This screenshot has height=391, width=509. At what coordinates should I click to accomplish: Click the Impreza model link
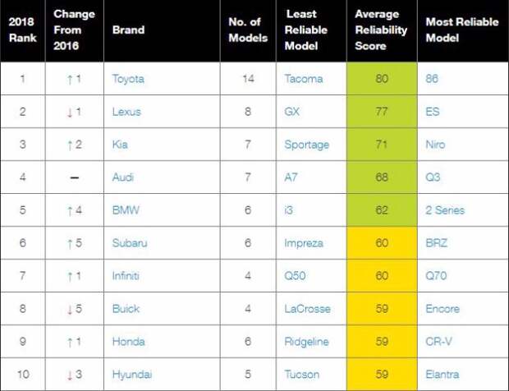pos(304,243)
